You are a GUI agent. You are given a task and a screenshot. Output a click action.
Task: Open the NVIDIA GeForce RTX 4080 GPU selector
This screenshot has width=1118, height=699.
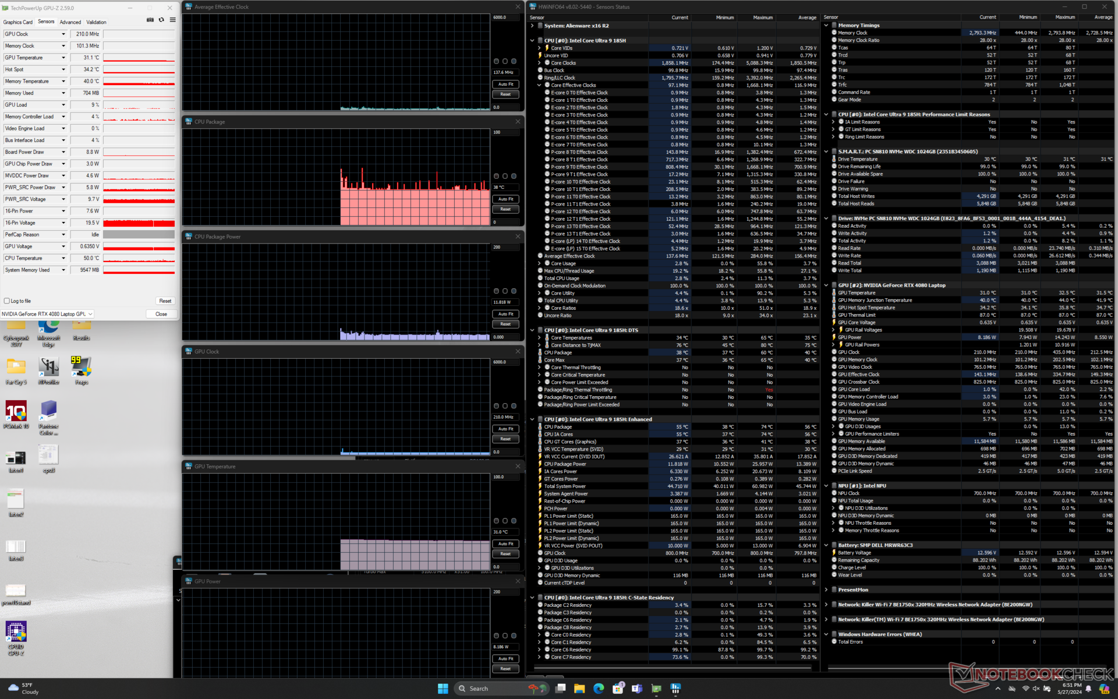click(x=47, y=314)
